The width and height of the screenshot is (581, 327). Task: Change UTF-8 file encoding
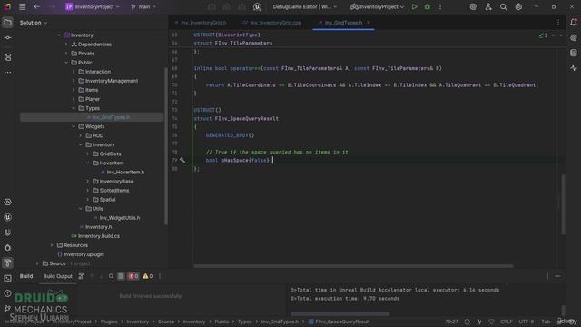(527, 322)
